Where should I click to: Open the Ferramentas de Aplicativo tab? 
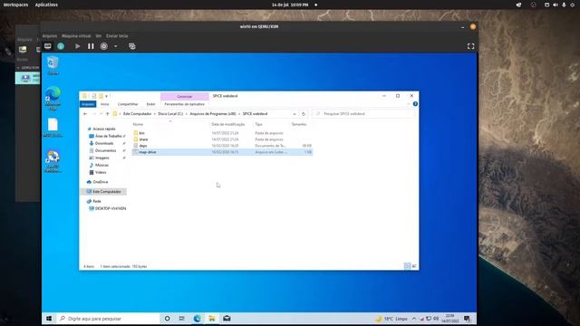184,104
